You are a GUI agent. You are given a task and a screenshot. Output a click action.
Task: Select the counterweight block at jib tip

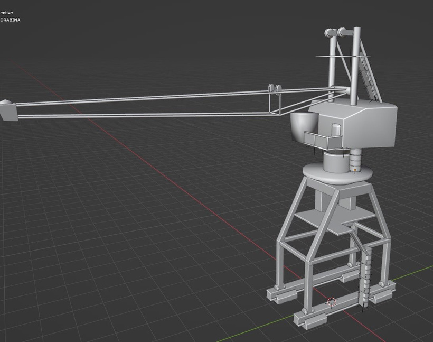pyautogui.click(x=10, y=111)
